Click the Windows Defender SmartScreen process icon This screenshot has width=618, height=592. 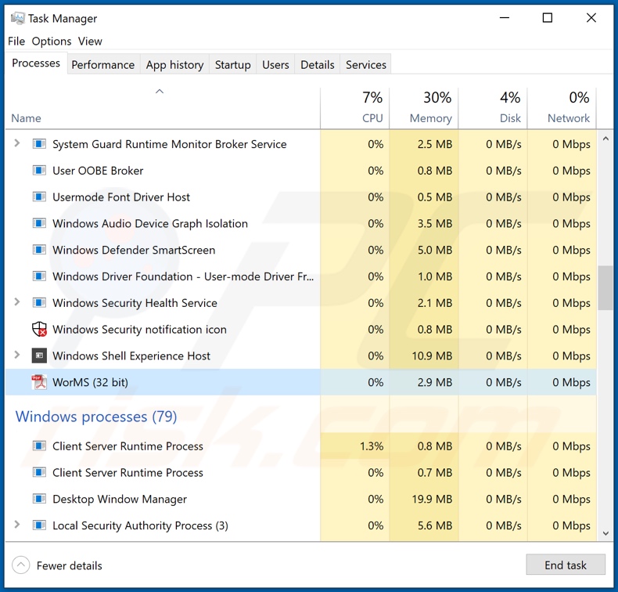(39, 250)
